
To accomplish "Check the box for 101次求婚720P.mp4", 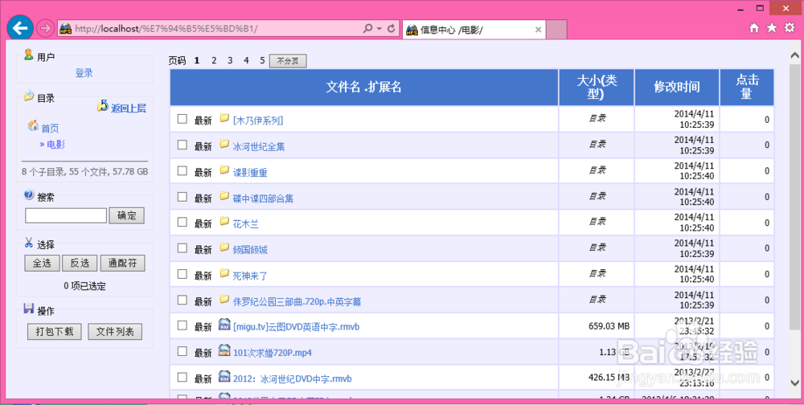I will tap(182, 352).
